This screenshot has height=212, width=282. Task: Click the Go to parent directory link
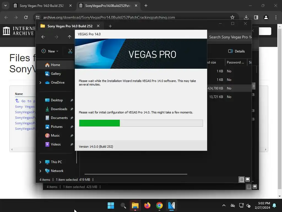[x=25, y=101]
